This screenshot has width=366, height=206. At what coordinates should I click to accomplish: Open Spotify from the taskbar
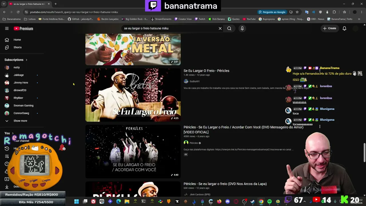tap(269, 201)
